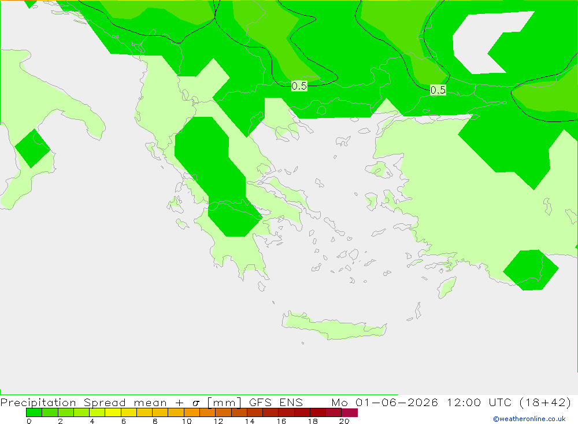This screenshot has height=424, width=578.
Task: Click the legend scale label 0
Action: click(x=29, y=421)
